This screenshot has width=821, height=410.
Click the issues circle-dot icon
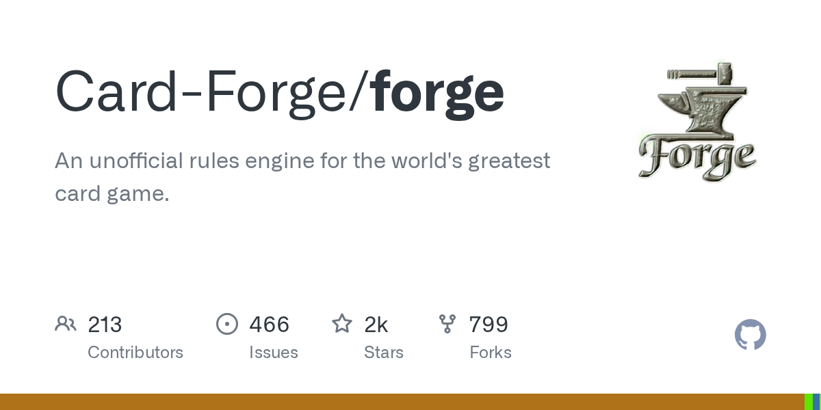coord(227,324)
